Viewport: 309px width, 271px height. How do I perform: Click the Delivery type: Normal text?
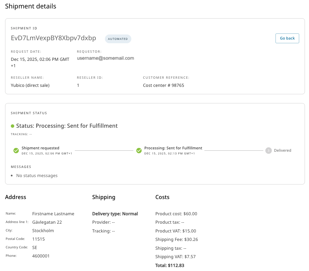115,214
